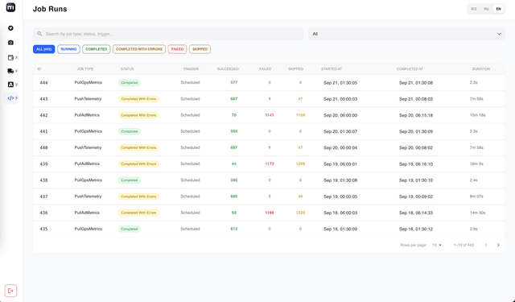This screenshot has width=515, height=302.
Task: Open the navigation compass sidebar icon
Action: (10, 28)
